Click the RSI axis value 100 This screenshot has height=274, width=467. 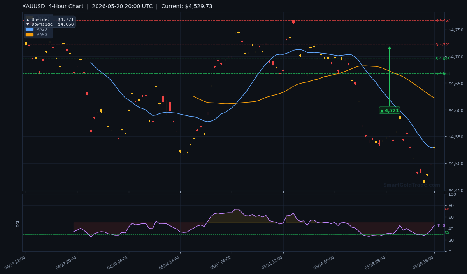pyautogui.click(x=452, y=194)
